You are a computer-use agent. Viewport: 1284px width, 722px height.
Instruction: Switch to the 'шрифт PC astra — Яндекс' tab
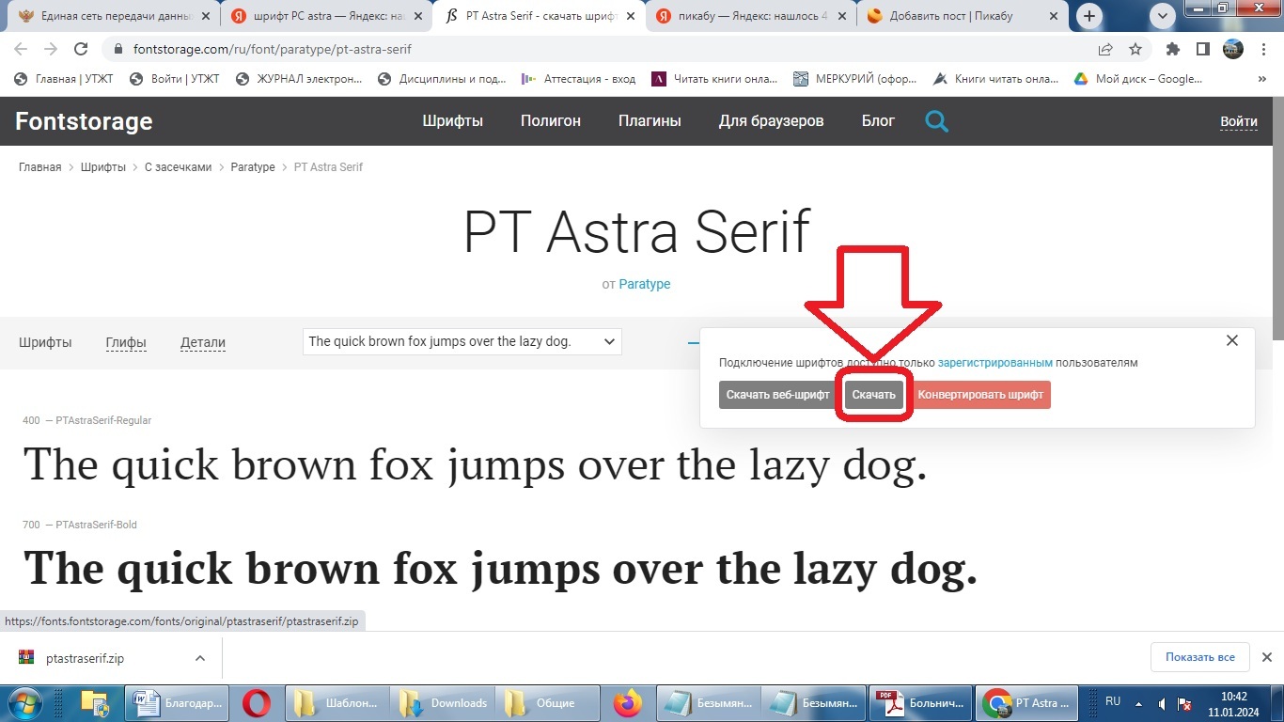pyautogui.click(x=329, y=16)
